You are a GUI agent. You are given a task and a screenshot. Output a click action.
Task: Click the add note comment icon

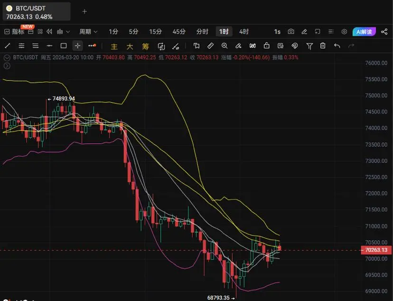318,32
